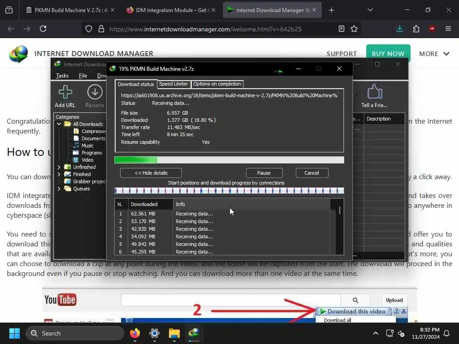Screen dimensions: 459x344
Task: Open File Explorer from taskbar
Action: pos(174,333)
